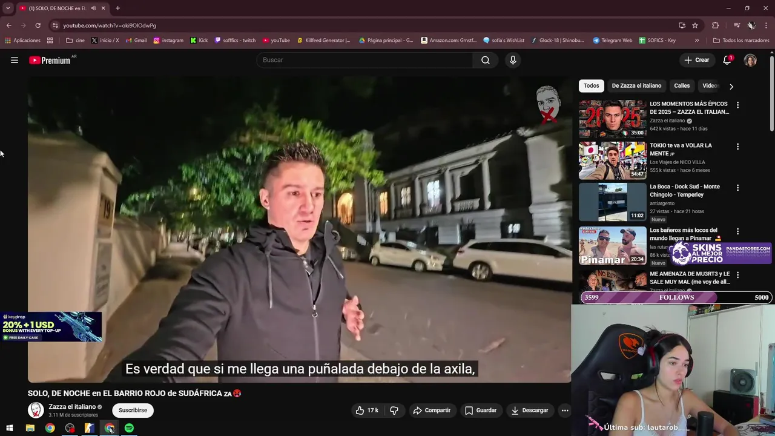Show next filter chips arrow
The width and height of the screenshot is (775, 436).
coord(731,86)
